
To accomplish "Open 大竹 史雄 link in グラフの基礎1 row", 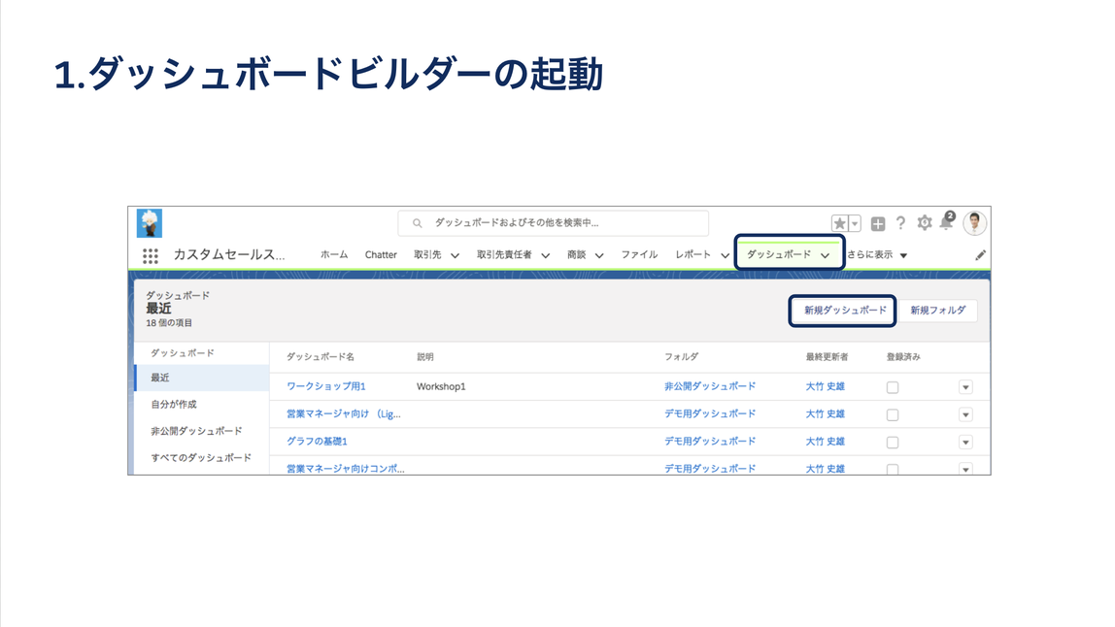I will tap(825, 442).
